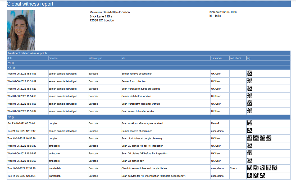Click title 'Check-in semen tubes and oocyte dishes'
Image resolution: width=296 pixels, height=181 pixels.
click(144, 168)
